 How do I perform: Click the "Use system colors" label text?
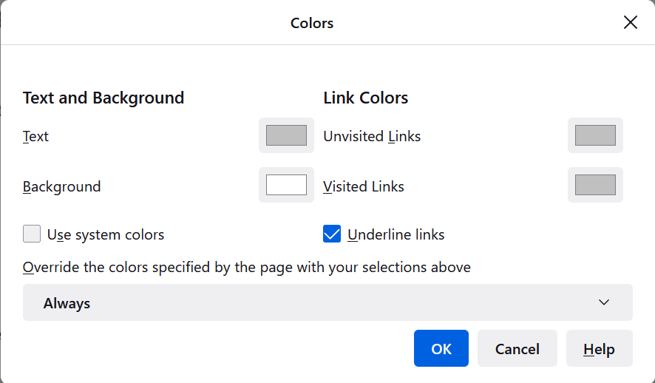click(106, 235)
